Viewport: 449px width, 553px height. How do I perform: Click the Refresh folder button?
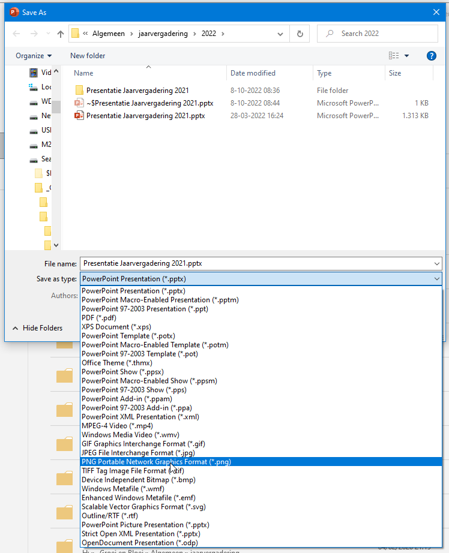click(x=300, y=34)
